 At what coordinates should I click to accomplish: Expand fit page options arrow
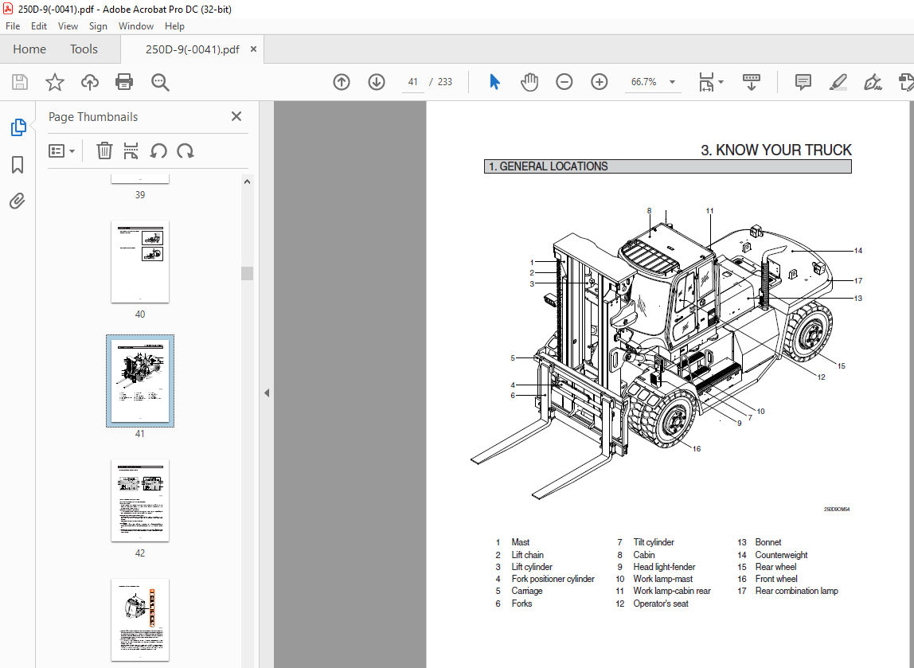point(721,82)
